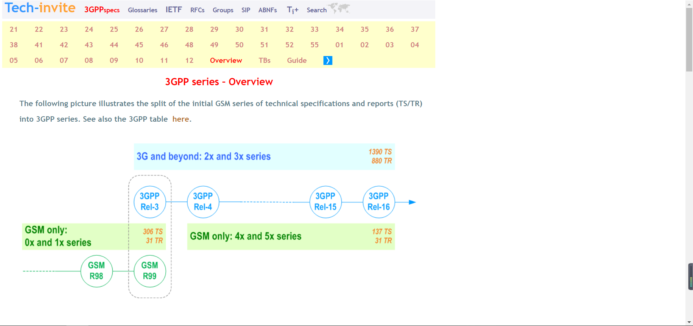The image size is (693, 326).
Task: Open series 10 link
Action: 139,60
